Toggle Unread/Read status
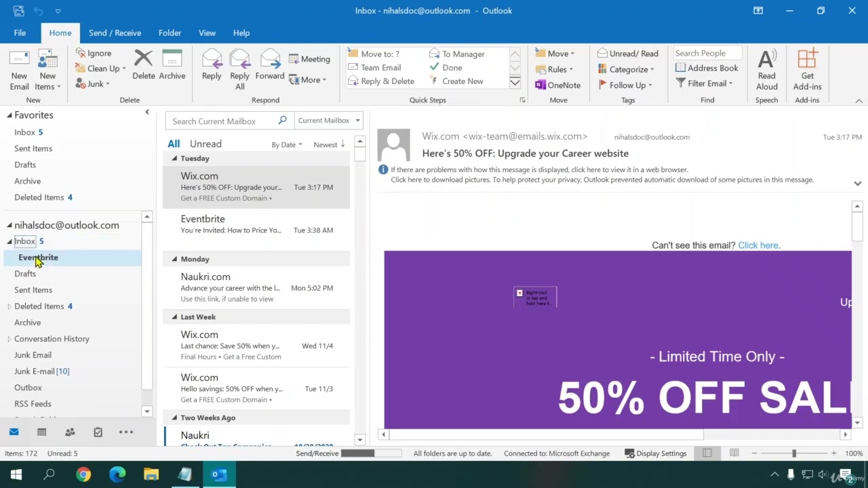Image resolution: width=868 pixels, height=488 pixels. [628, 54]
